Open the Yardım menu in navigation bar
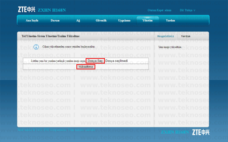Viewport: 228px width, 142px height. 170,20
